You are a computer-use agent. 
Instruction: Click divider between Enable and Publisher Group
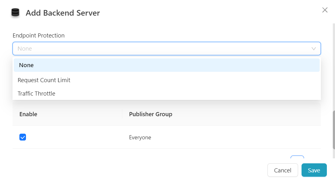tap(122, 114)
